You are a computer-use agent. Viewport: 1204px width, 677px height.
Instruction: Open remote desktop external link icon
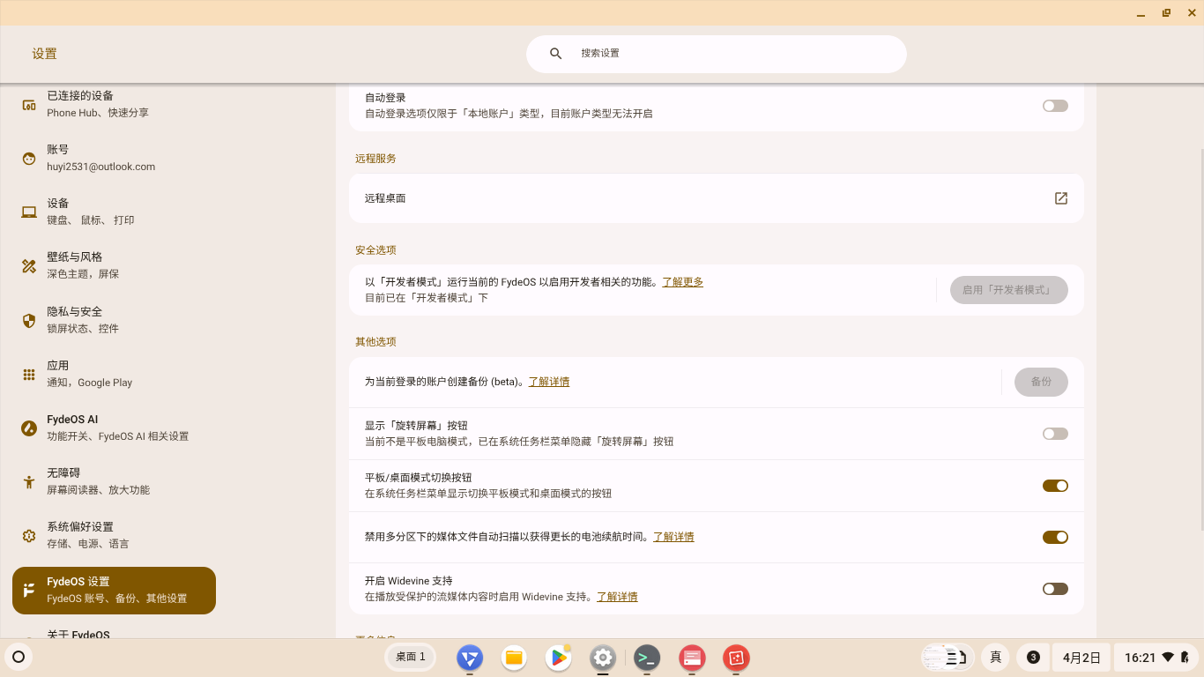pyautogui.click(x=1061, y=198)
